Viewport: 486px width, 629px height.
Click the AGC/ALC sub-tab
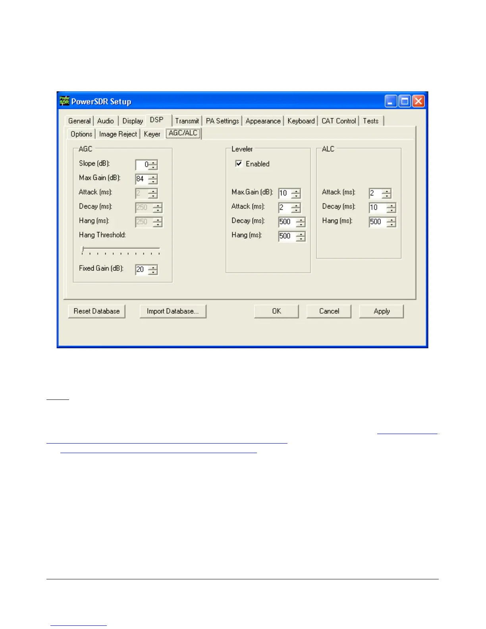point(183,133)
